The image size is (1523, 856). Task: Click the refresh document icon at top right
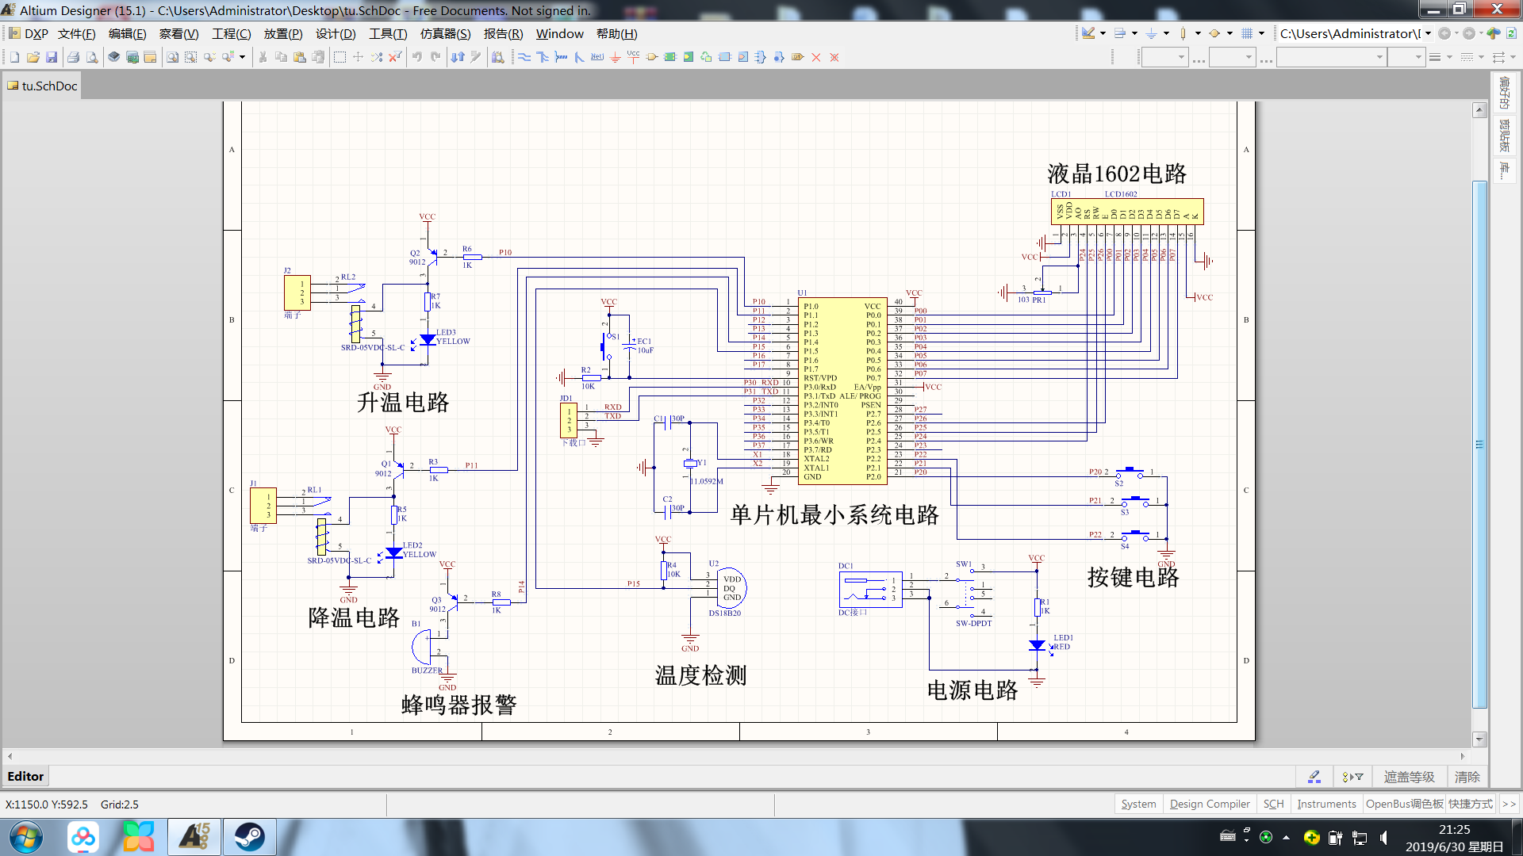pyautogui.click(x=1511, y=33)
